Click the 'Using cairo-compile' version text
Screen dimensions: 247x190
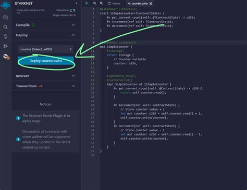pyautogui.click(x=31, y=11)
